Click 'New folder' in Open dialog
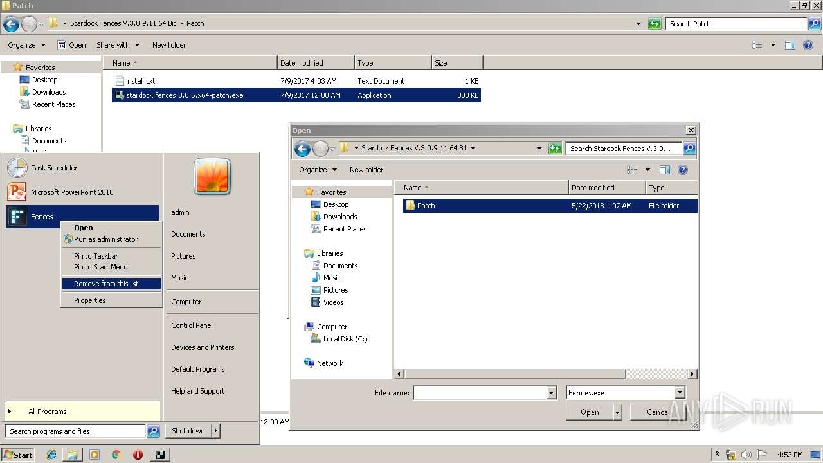Viewport: 823px width, 463px height. click(x=366, y=170)
